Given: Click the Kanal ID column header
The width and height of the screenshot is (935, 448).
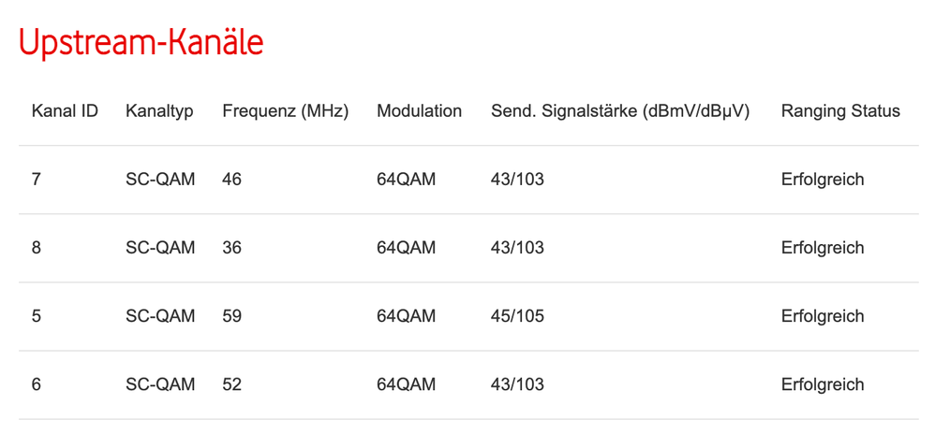Looking at the screenshot, I should 65,111.
